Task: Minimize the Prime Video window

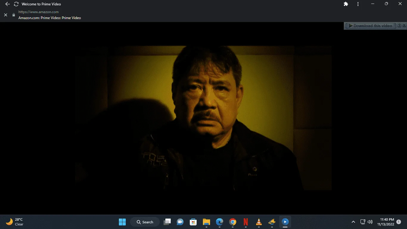Action: coord(373,4)
